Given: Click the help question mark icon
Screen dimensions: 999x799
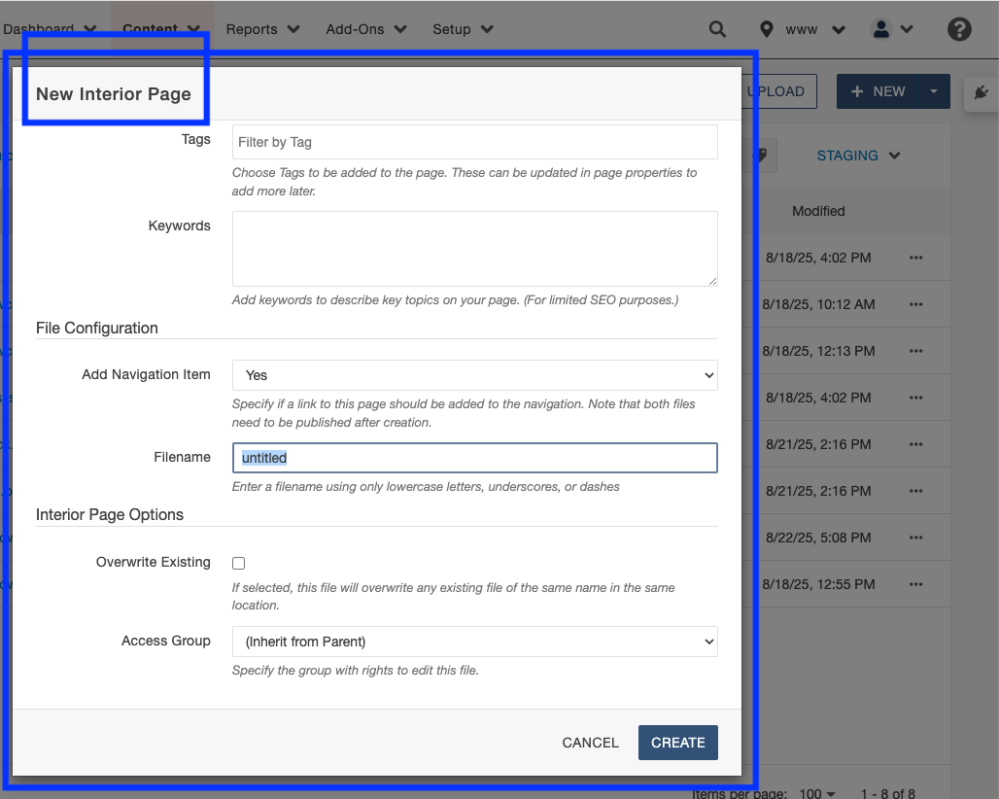Looking at the screenshot, I should (959, 29).
